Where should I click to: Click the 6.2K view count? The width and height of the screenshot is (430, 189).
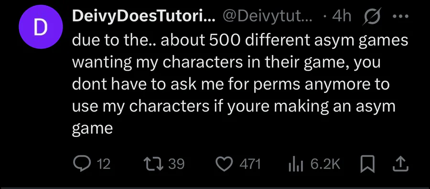[x=325, y=164]
